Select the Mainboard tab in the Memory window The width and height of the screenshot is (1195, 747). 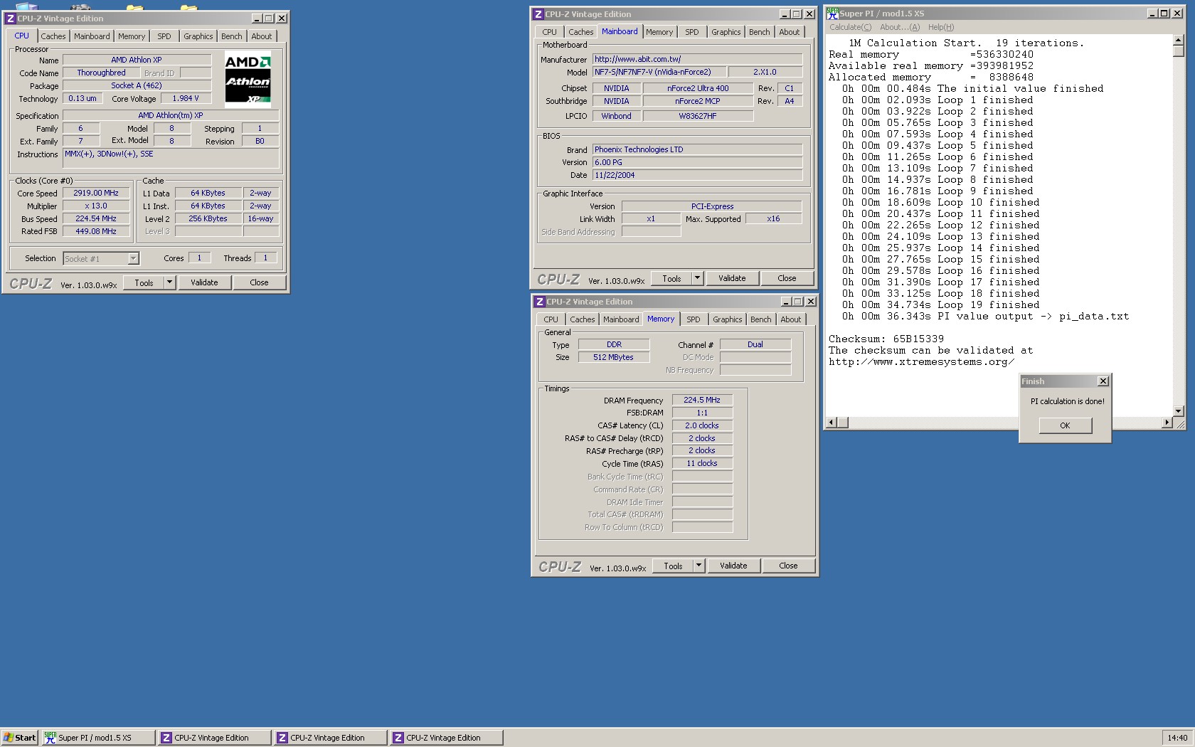click(621, 319)
